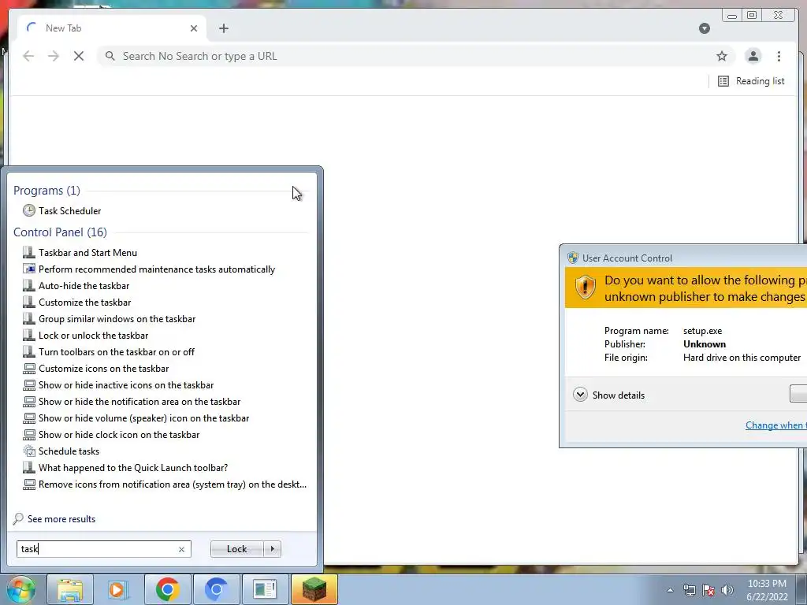Image resolution: width=807 pixels, height=605 pixels.
Task: Click the Programs (1) header
Action: (46, 191)
